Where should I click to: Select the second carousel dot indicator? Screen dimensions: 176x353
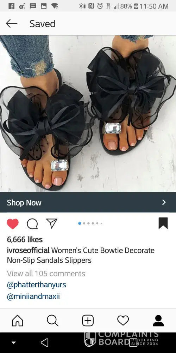point(84,223)
